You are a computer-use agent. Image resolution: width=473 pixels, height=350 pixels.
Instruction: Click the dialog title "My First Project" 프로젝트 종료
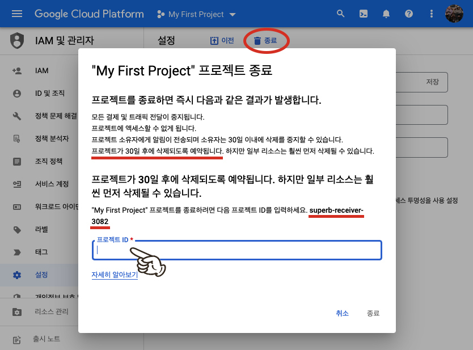(182, 70)
